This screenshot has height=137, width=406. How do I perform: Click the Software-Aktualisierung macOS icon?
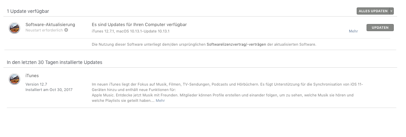[14, 28]
